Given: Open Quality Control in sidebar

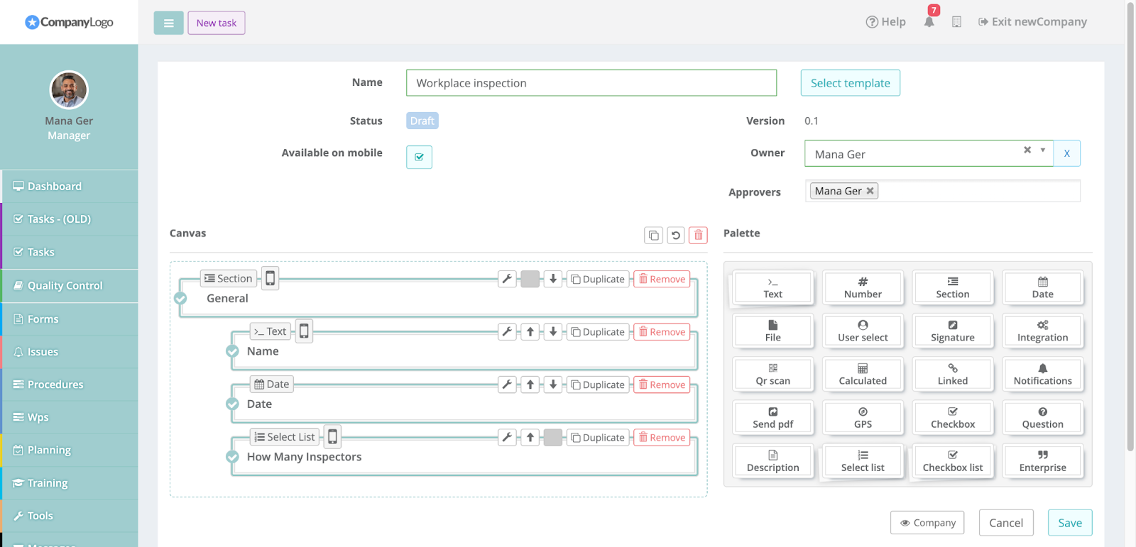Looking at the screenshot, I should coord(69,286).
